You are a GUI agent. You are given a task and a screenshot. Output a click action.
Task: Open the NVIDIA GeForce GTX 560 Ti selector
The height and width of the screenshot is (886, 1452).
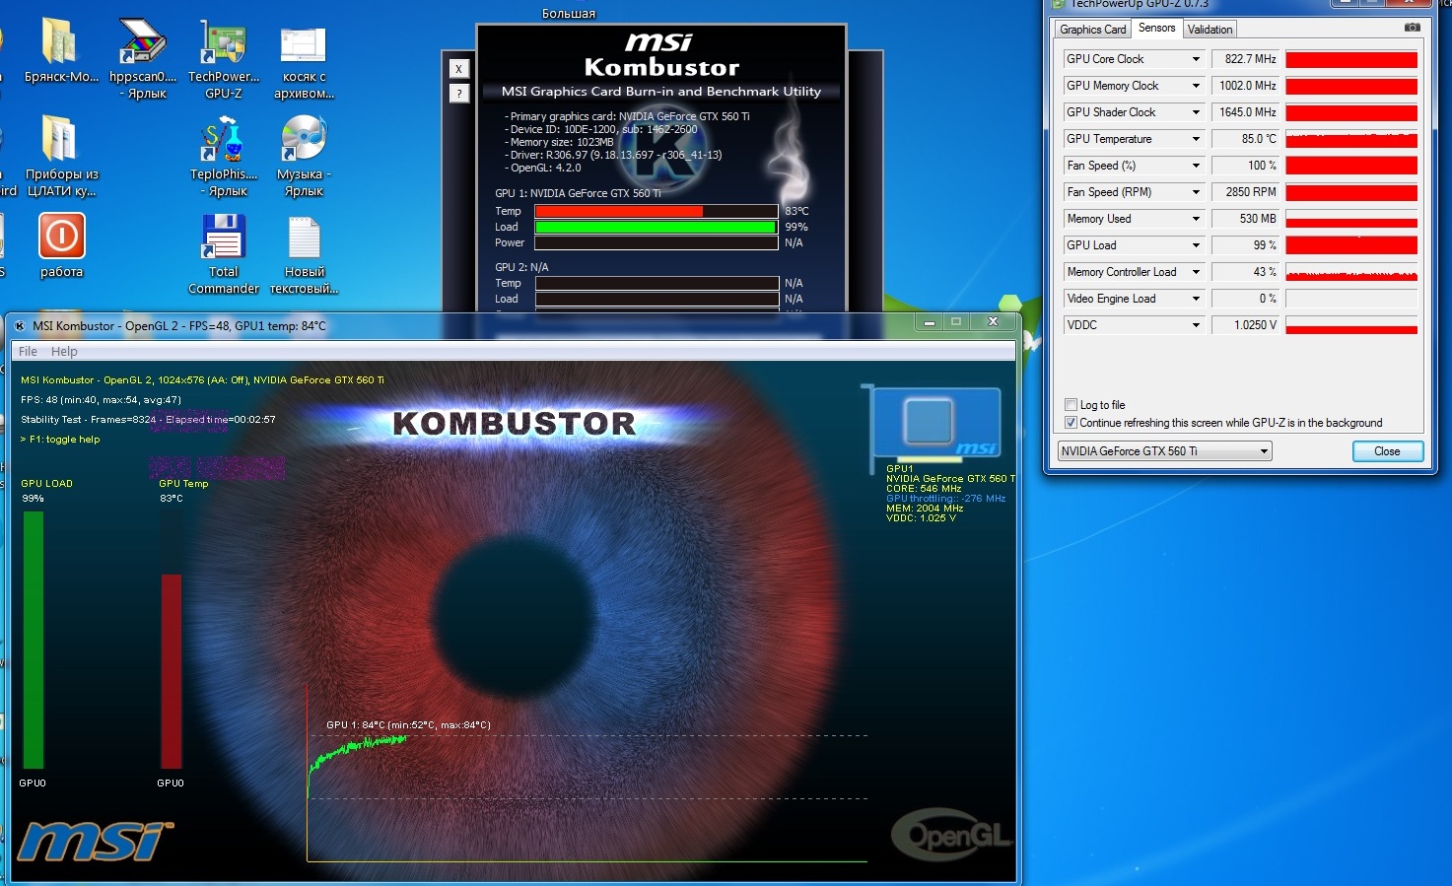(x=1164, y=451)
